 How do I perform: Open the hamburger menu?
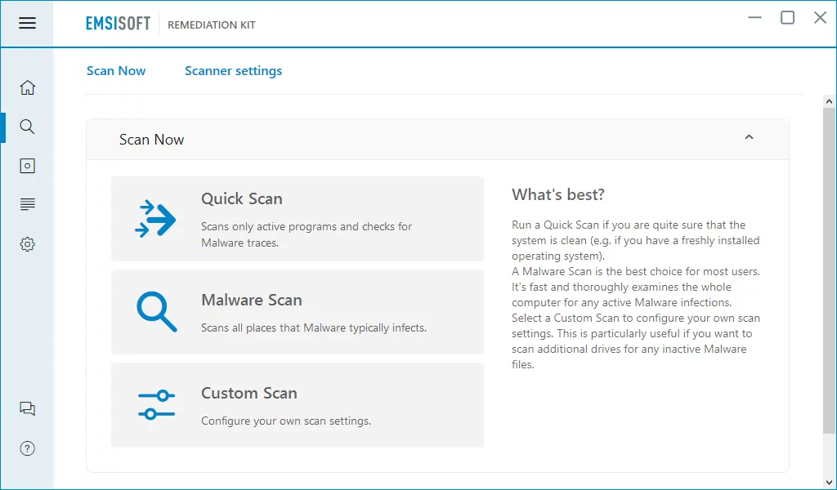[x=27, y=23]
